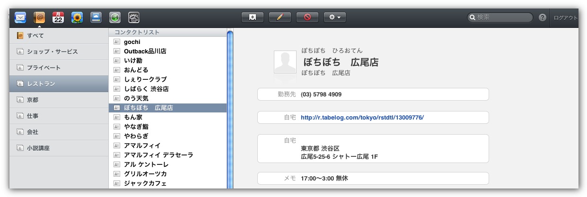Click the pencil edit contact button
This screenshot has height=197, width=587.
pos(280,17)
